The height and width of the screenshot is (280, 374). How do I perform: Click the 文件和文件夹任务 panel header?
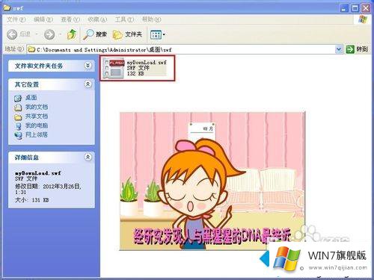[x=52, y=66]
